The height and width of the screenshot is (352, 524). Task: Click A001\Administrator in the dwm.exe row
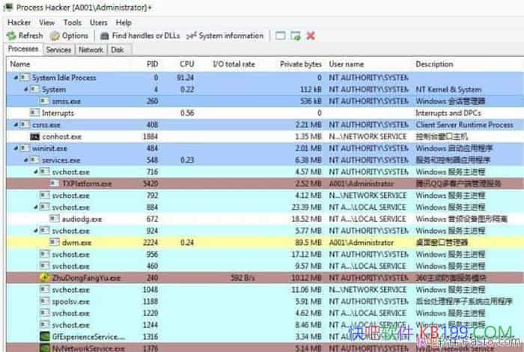362,243
